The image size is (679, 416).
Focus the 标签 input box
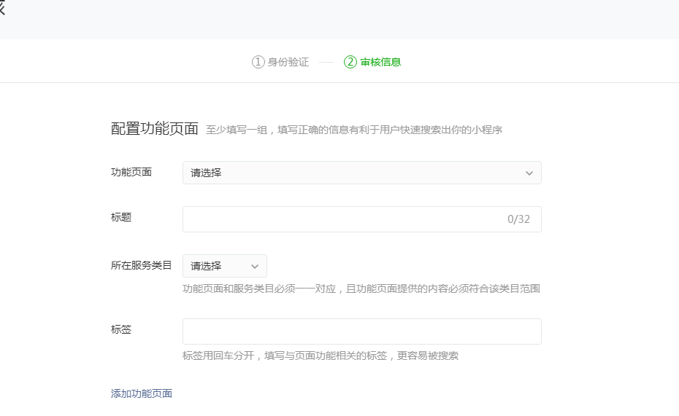361,331
